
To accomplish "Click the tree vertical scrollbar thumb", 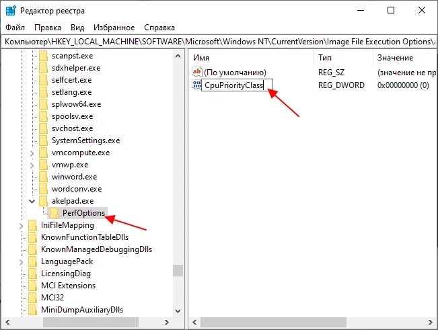I will [178, 270].
